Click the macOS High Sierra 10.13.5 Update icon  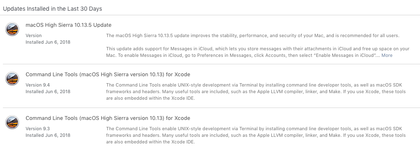click(12, 29)
